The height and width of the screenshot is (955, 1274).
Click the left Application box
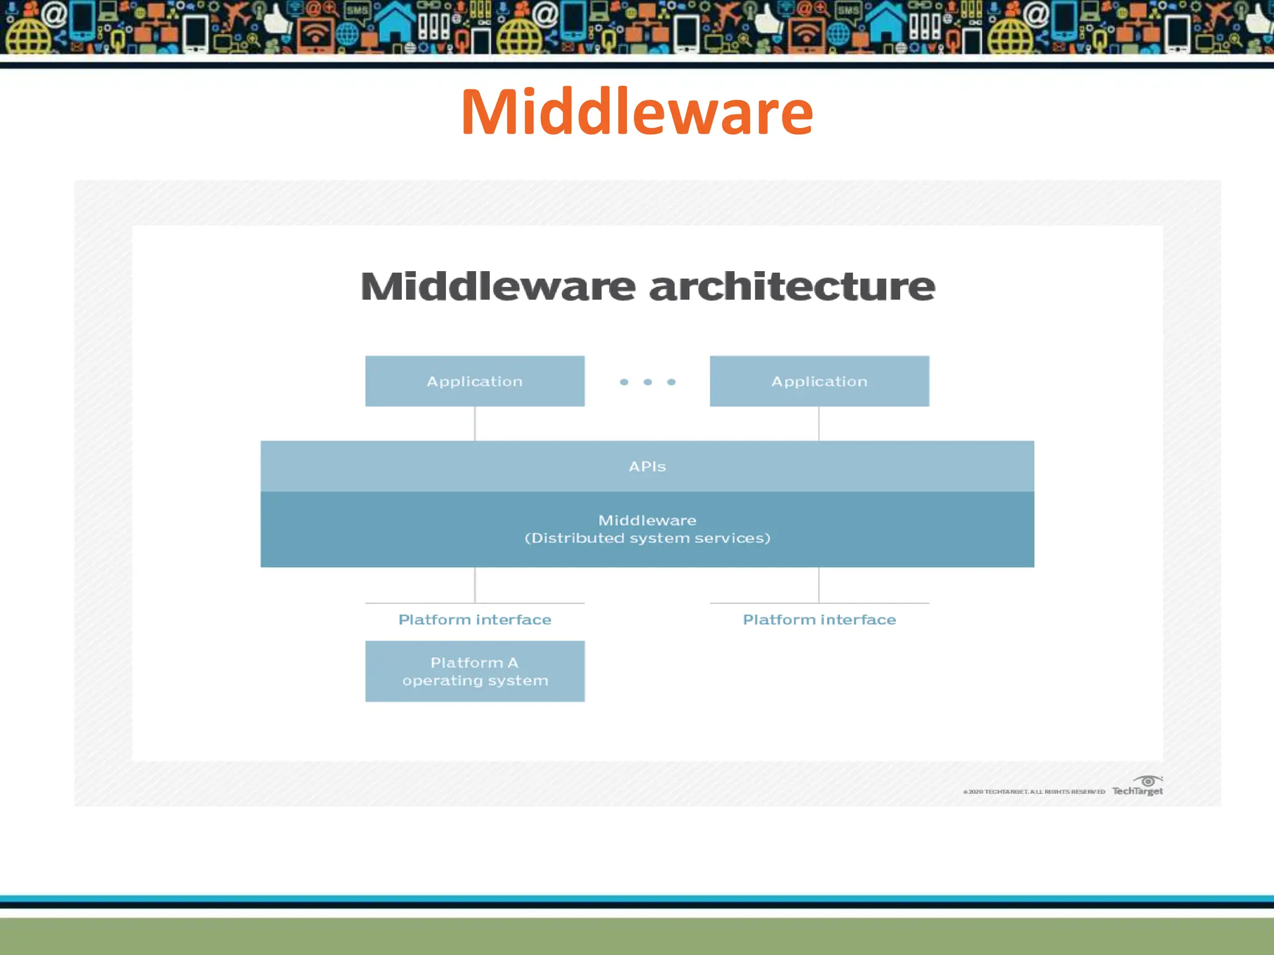tap(475, 381)
